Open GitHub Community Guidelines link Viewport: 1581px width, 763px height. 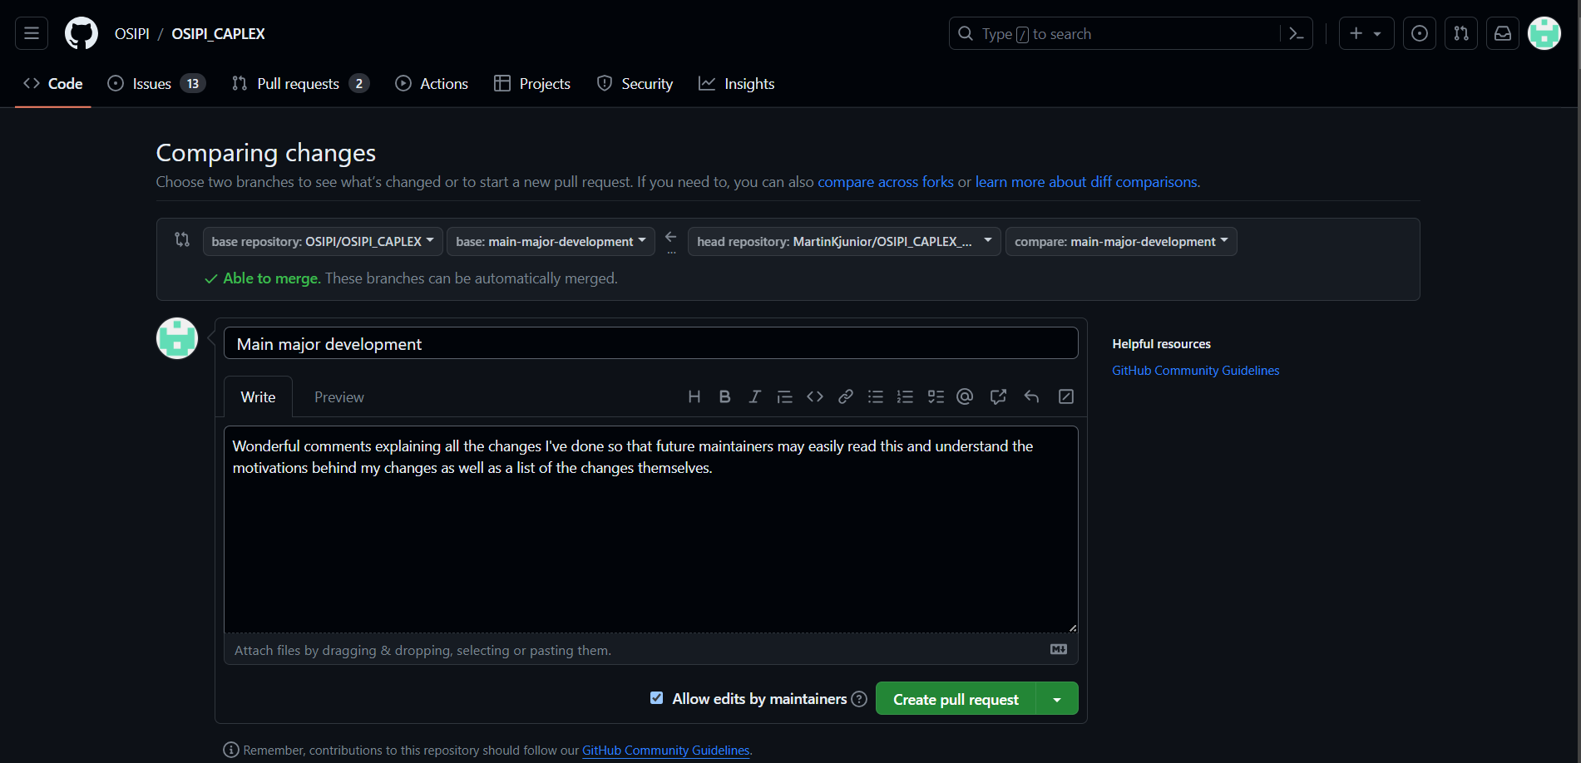[x=1195, y=370]
